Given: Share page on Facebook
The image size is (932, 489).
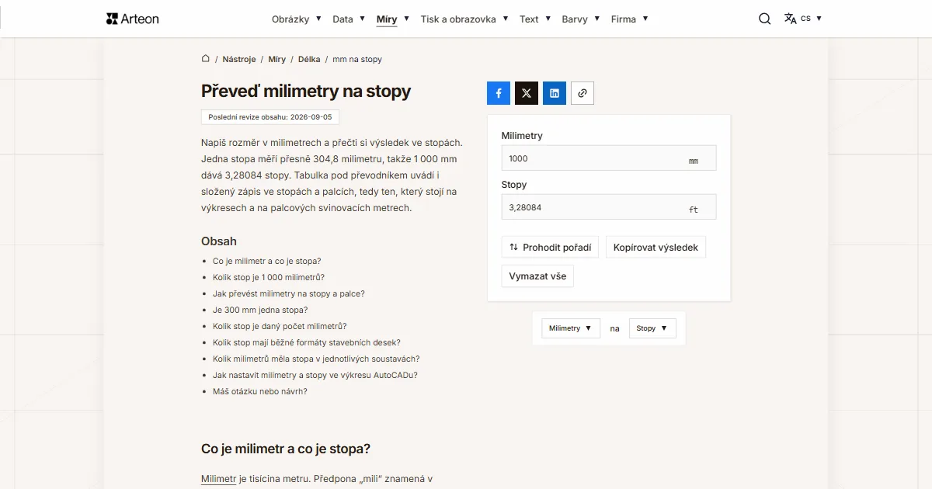Looking at the screenshot, I should 499,93.
